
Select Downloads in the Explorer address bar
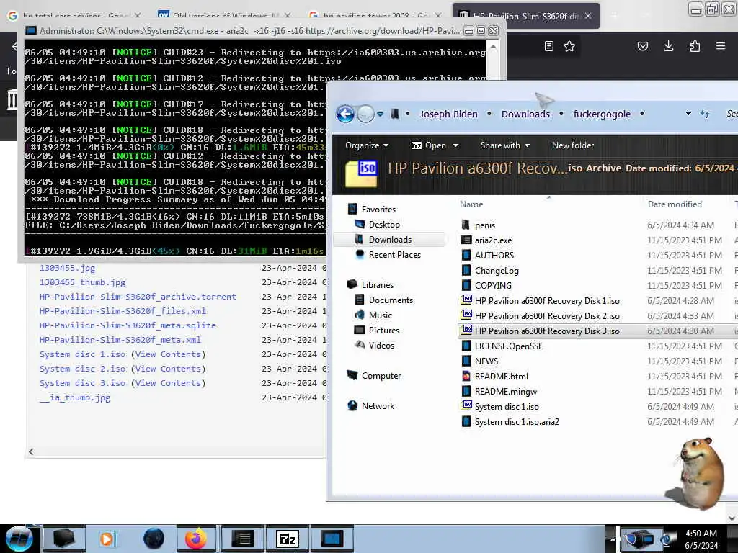525,114
